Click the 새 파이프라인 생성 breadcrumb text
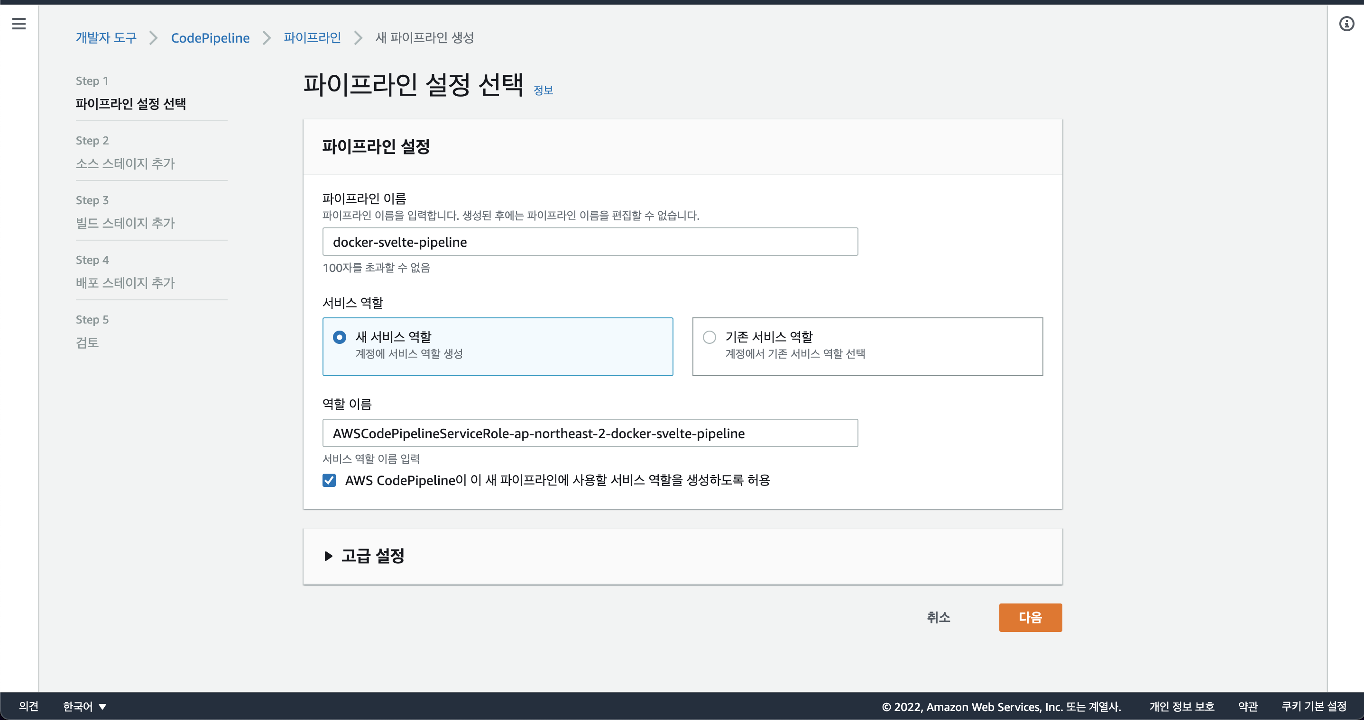 [x=424, y=37]
